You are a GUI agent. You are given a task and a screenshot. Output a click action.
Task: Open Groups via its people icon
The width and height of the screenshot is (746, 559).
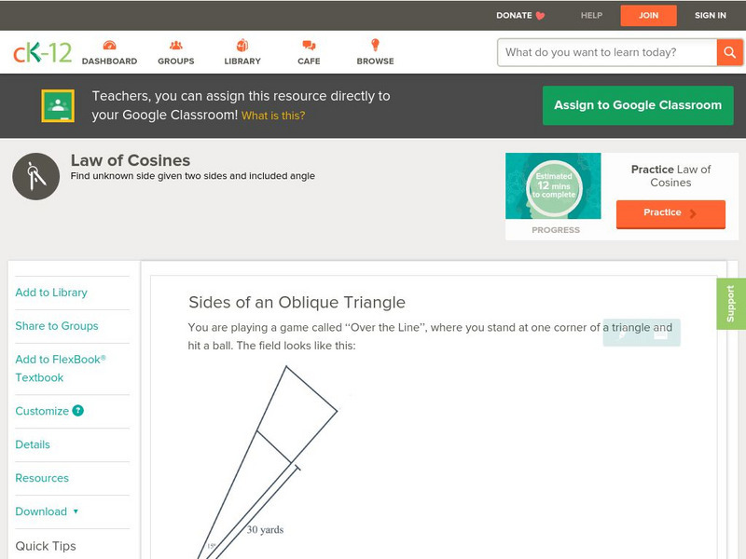pyautogui.click(x=175, y=44)
